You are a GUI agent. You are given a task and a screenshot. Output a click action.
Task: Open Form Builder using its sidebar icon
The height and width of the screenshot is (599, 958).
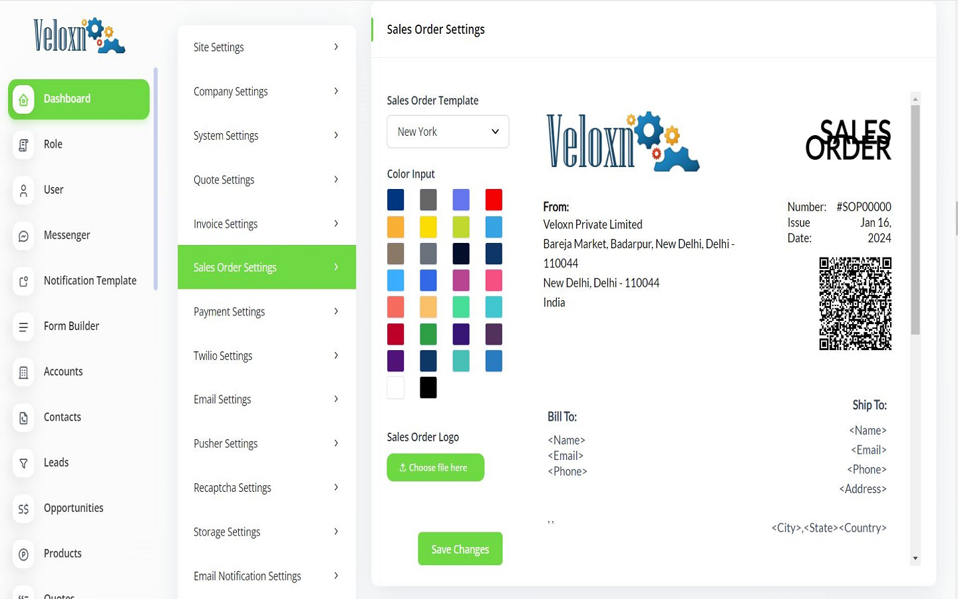coord(23,326)
